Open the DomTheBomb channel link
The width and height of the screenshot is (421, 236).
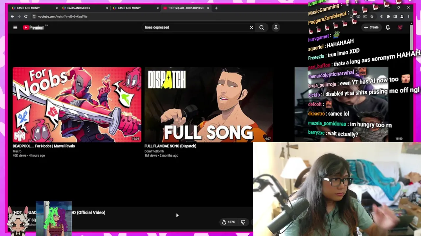tap(154, 151)
